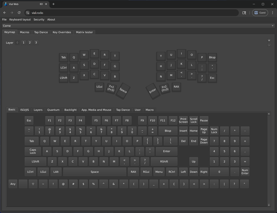This screenshot has height=213, width=277.
Task: Click the Guest profile button
Action: pyautogui.click(x=260, y=13)
